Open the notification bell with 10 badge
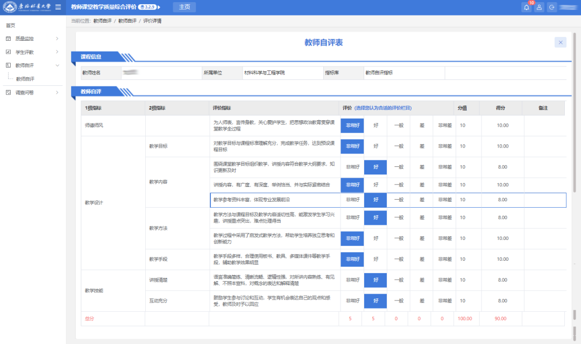The width and height of the screenshot is (581, 344). pyautogui.click(x=526, y=8)
